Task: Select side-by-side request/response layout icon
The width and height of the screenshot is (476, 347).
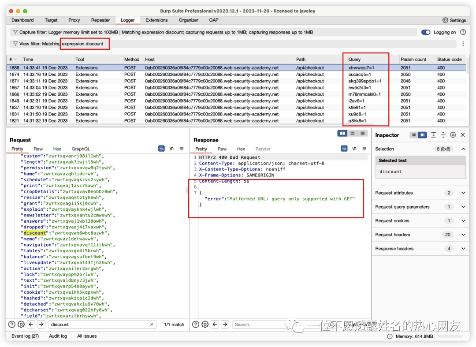Action: coord(342,133)
